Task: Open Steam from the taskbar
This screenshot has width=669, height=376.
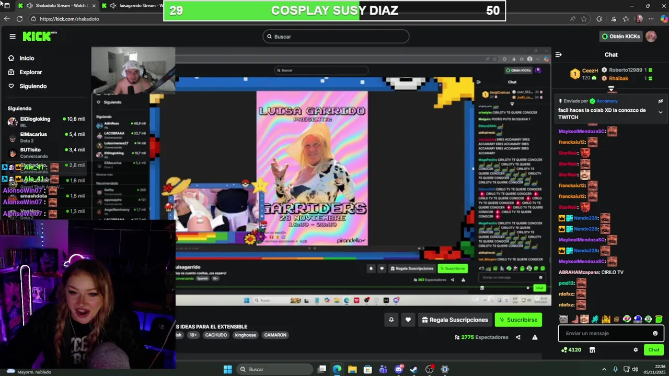Action: pyautogui.click(x=414, y=369)
